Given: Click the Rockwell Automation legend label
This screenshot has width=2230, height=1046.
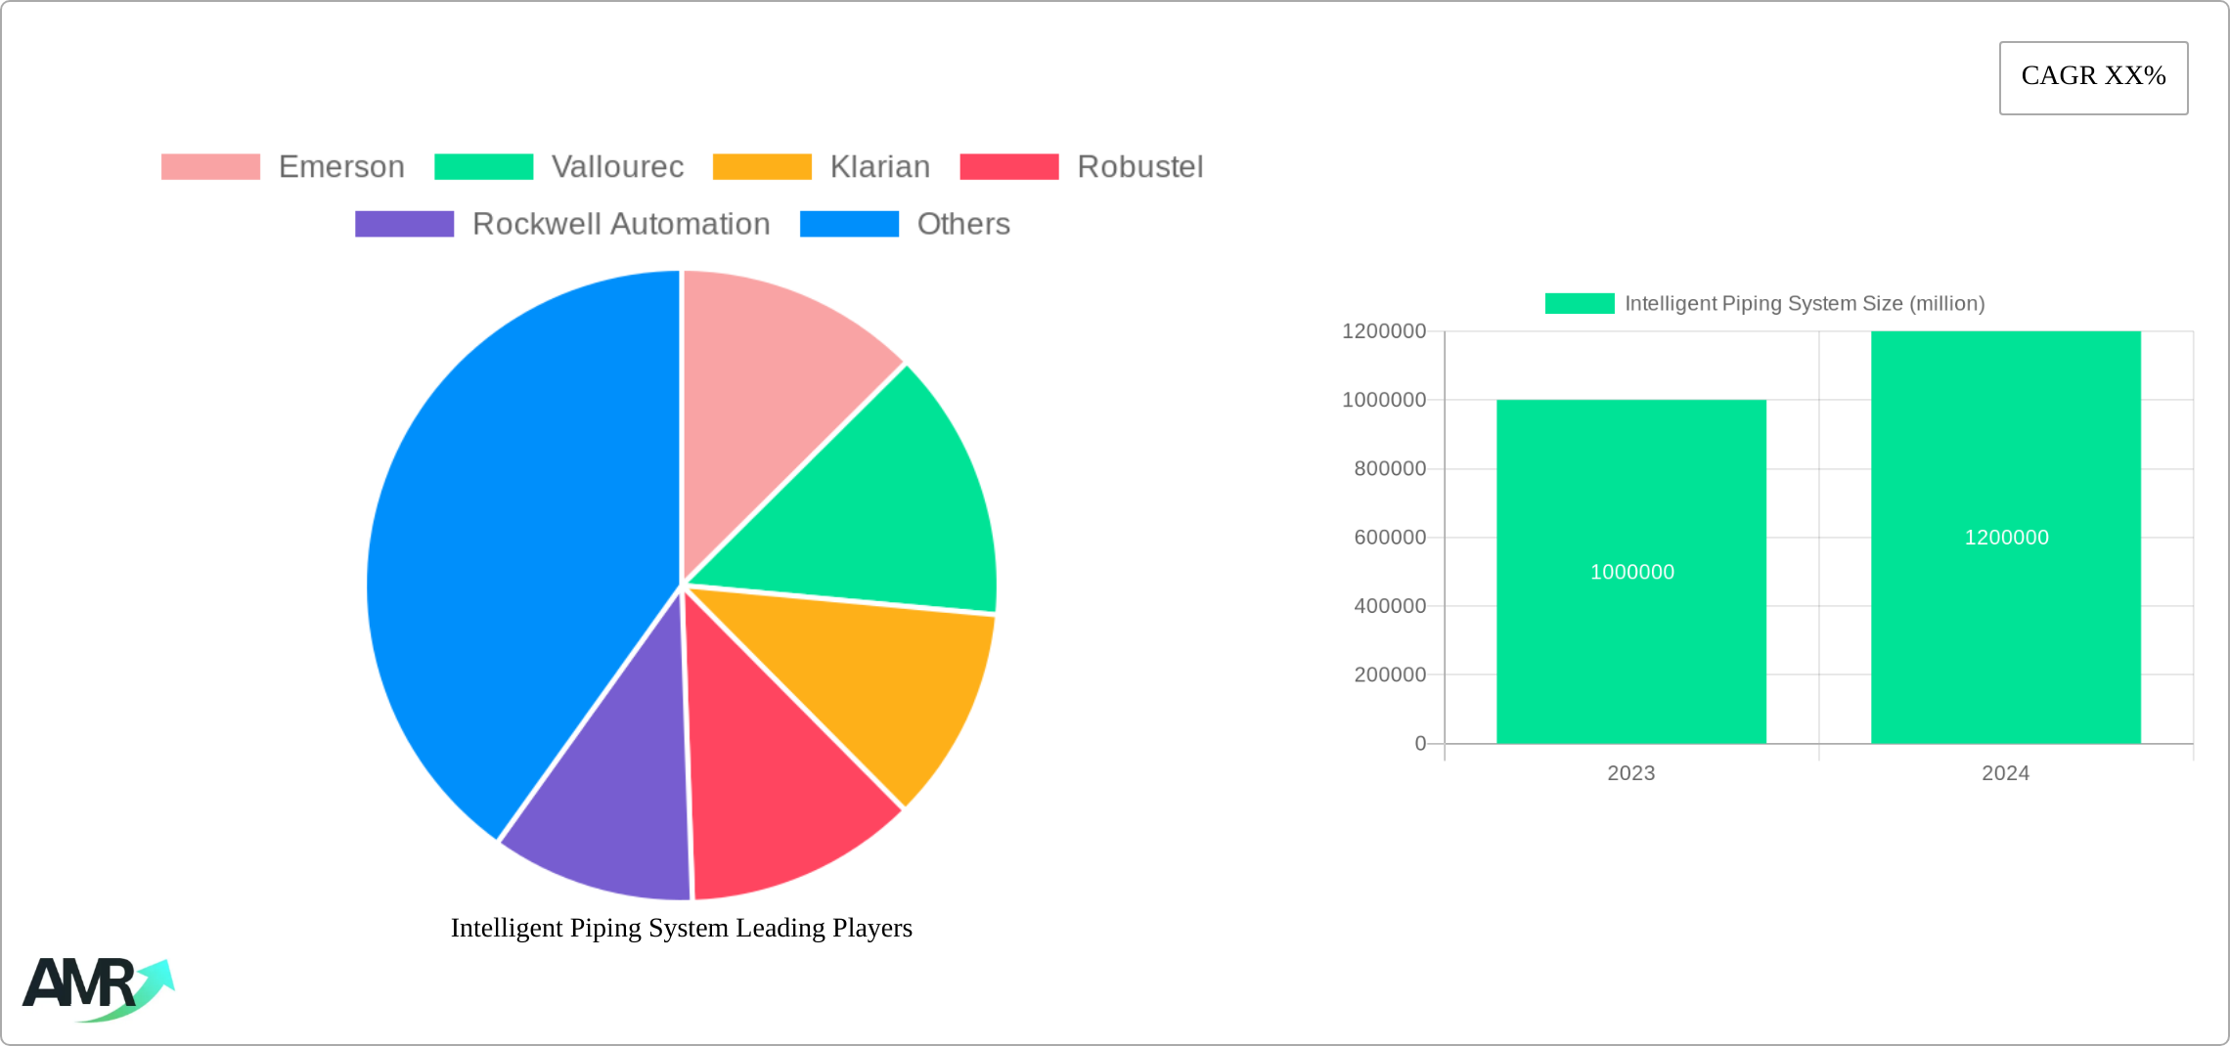Looking at the screenshot, I should (621, 224).
